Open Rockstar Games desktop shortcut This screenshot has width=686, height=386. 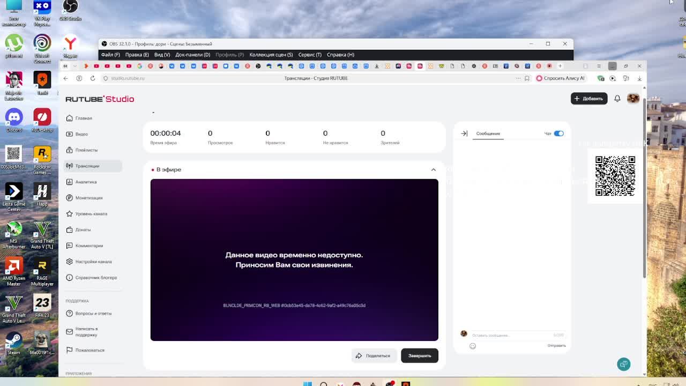click(42, 161)
